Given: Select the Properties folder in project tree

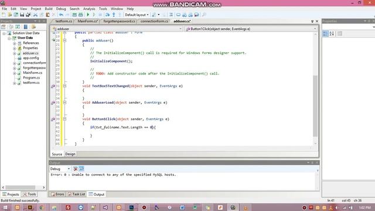Looking at the screenshot, I should [x=30, y=48].
